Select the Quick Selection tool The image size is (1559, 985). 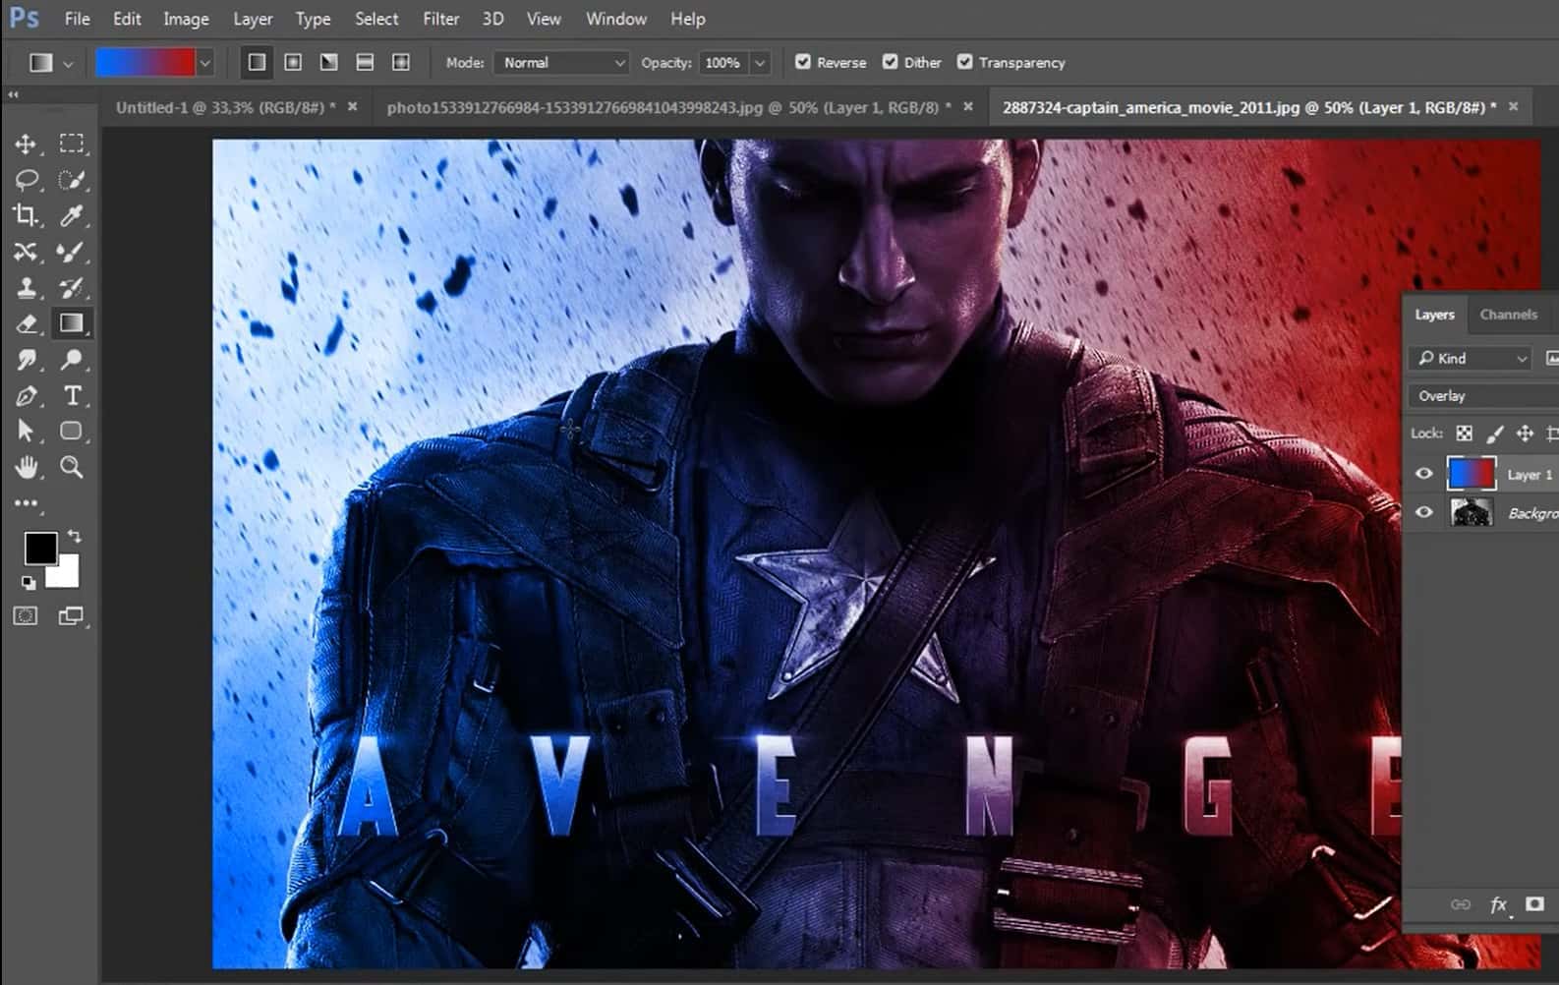[71, 180]
